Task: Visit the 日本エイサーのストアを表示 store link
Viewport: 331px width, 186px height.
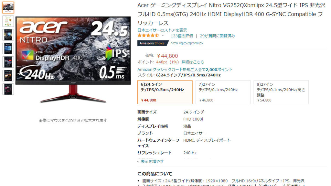Action: coord(162,30)
